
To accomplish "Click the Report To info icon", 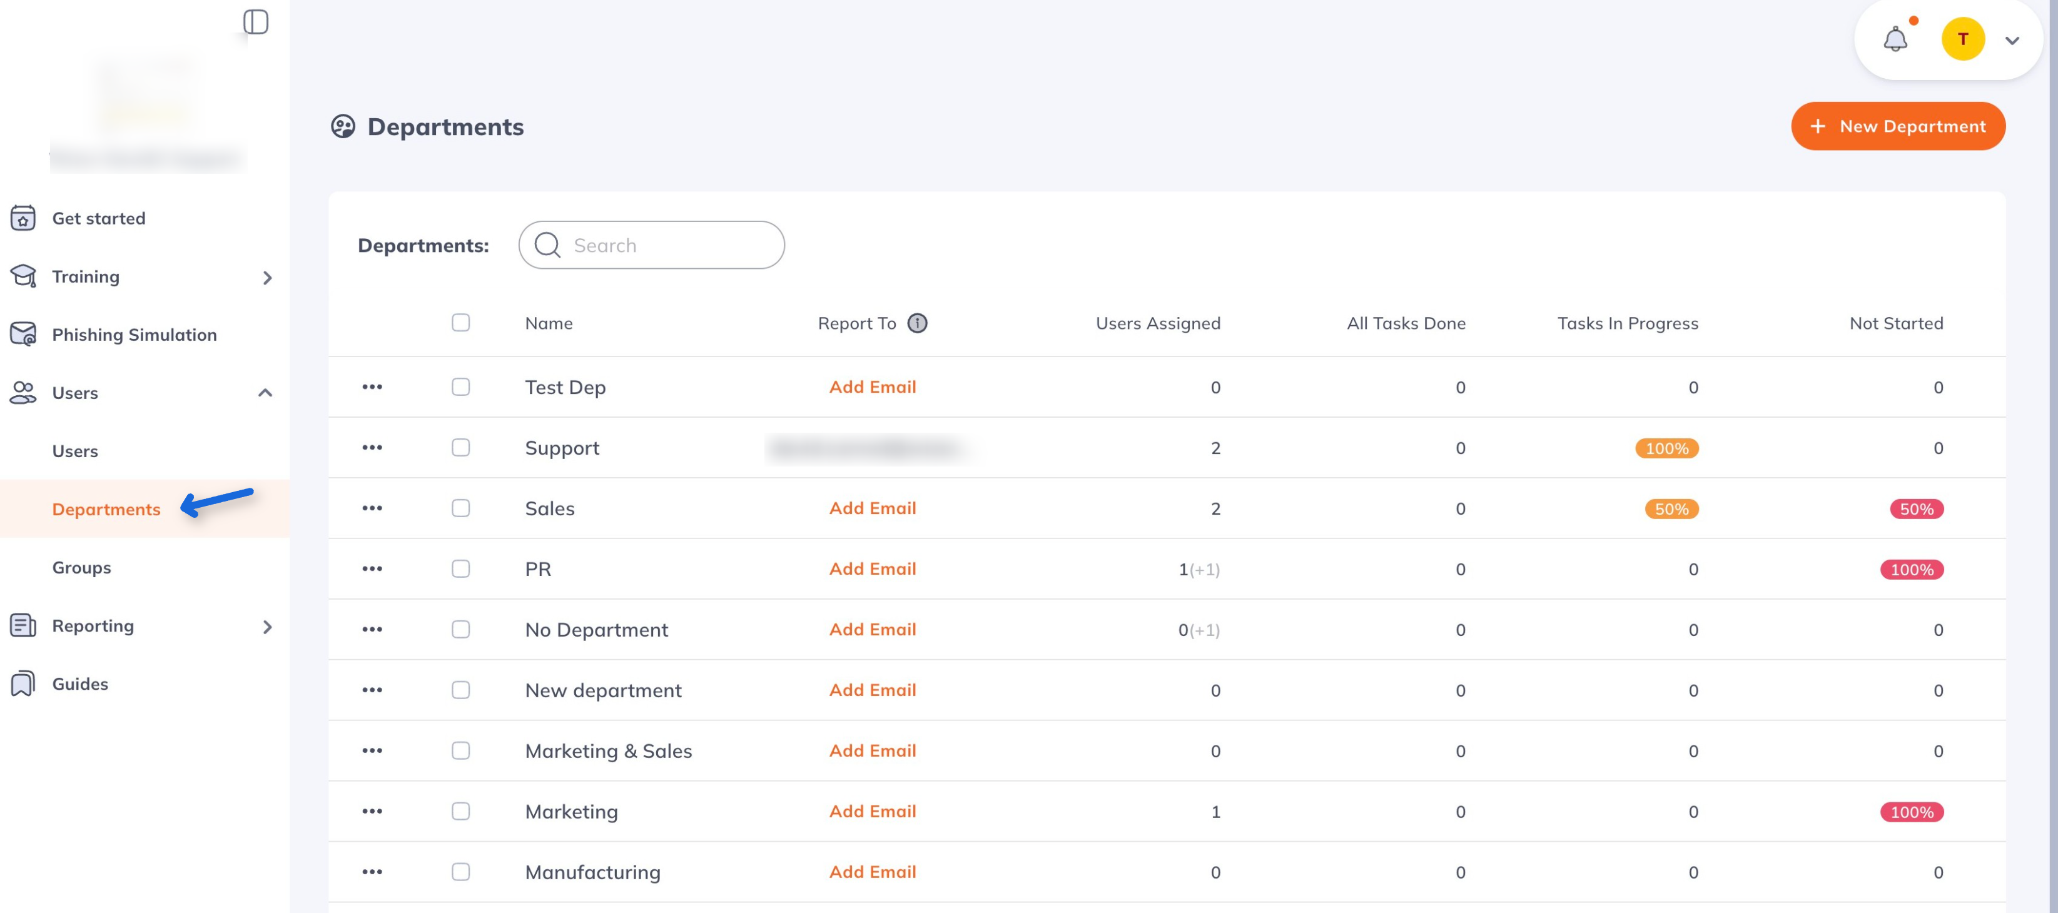I will [917, 323].
